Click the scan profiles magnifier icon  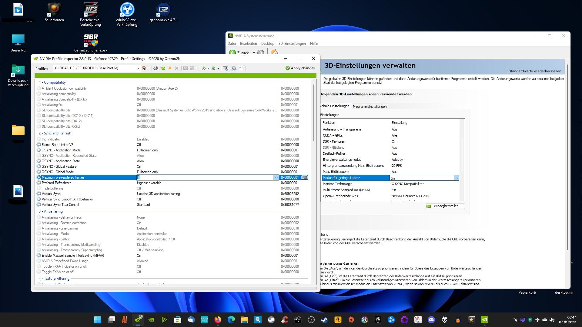pos(234,68)
